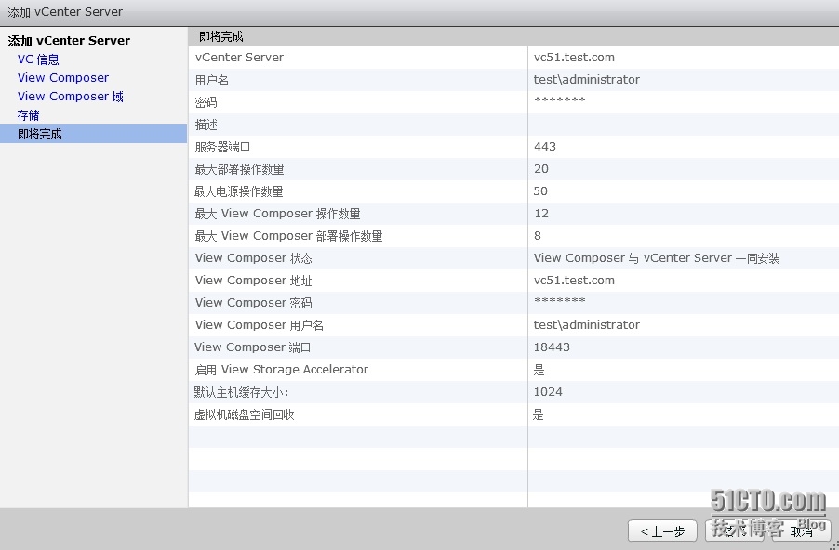This screenshot has height=550, width=839.
Task: Click 'View Composer 与 vCenter Server 一同安装' value
Action: coord(657,258)
